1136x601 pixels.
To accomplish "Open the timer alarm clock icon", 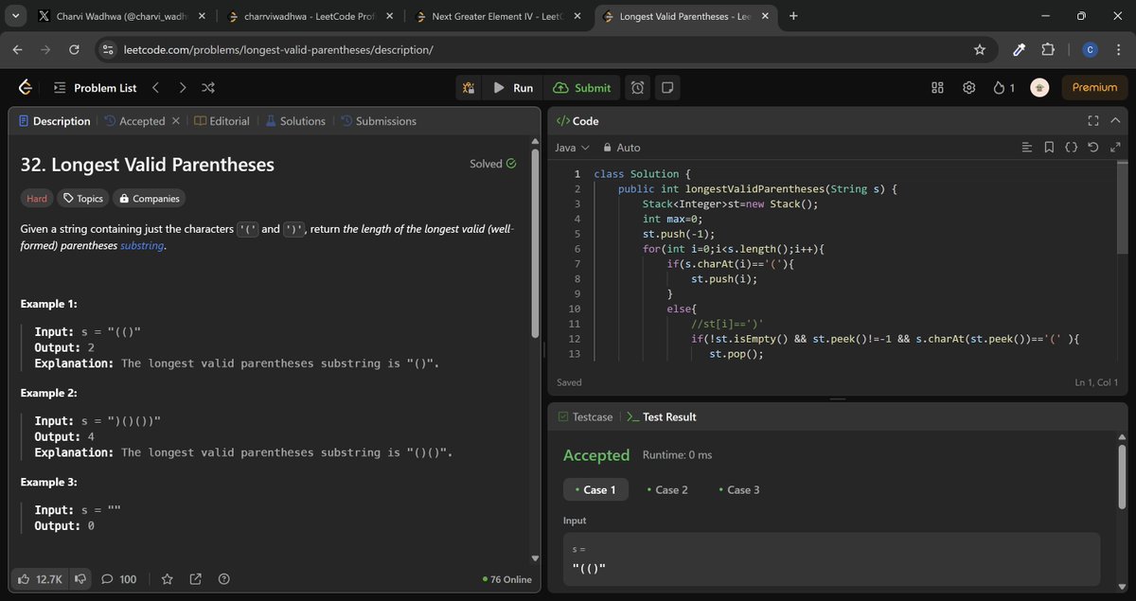I will pyautogui.click(x=638, y=88).
